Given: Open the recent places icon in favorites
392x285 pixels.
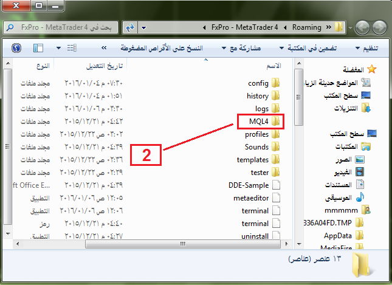Looking at the screenshot, I should [x=366, y=83].
